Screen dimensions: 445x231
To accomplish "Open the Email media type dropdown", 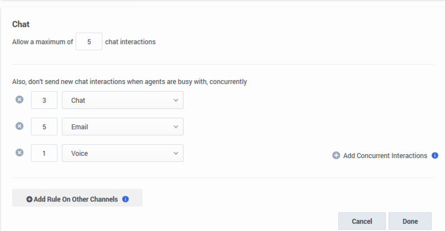I will pyautogui.click(x=122, y=126).
